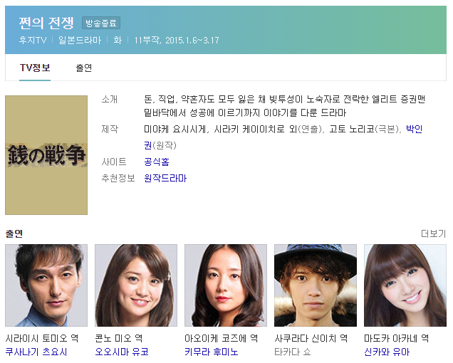Image resolution: width=453 pixels, height=363 pixels.
Task: Open the drama poster thumbnail
Action: click(46, 155)
